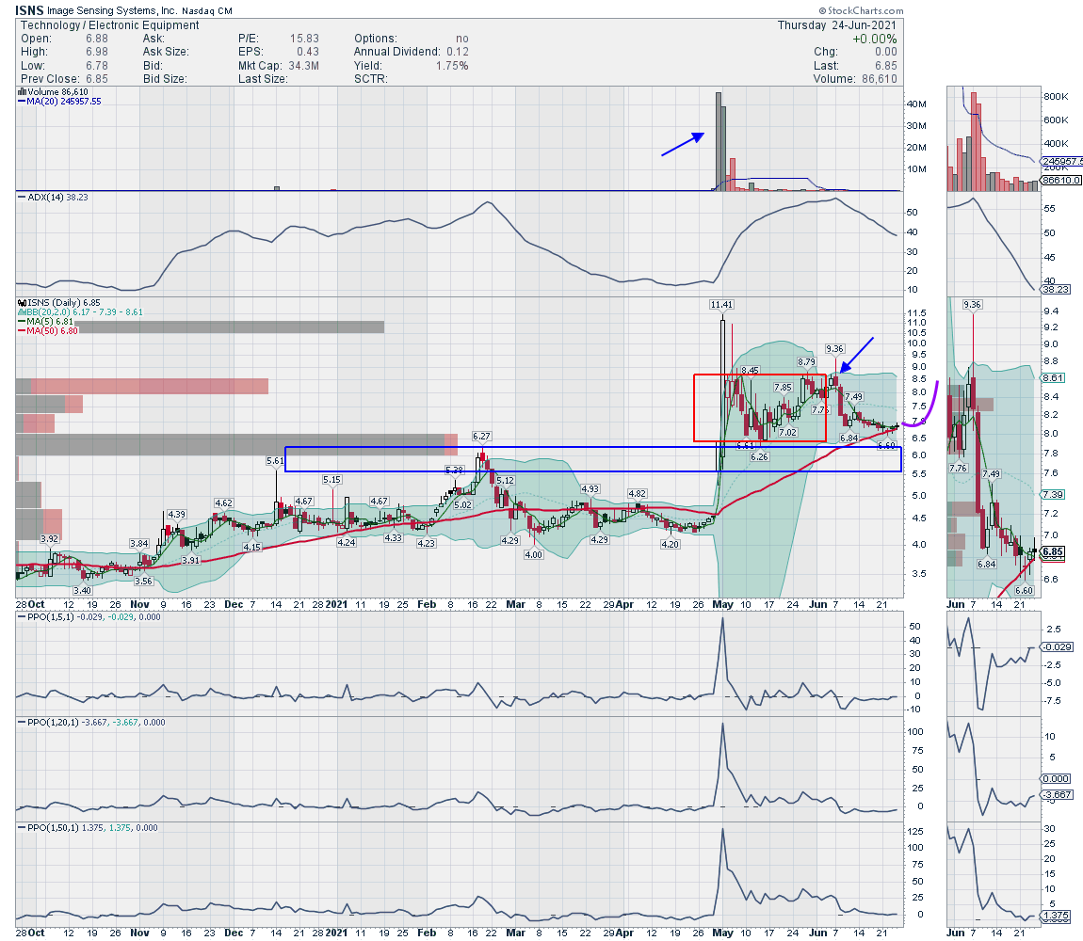Click the P/E value 15.83

[304, 39]
